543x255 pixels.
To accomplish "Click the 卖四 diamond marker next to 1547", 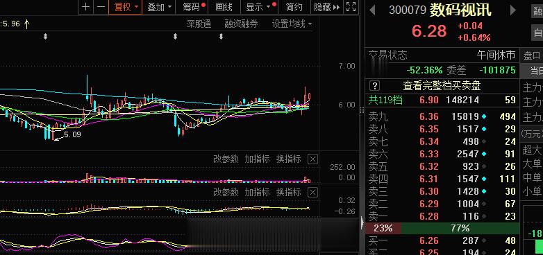I will tap(484, 179).
